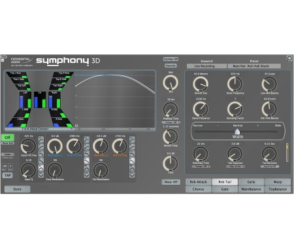This screenshot has height=249, width=294.
Task: Open the tempo dropdown under RvbDelay Time
Action: click(201, 166)
